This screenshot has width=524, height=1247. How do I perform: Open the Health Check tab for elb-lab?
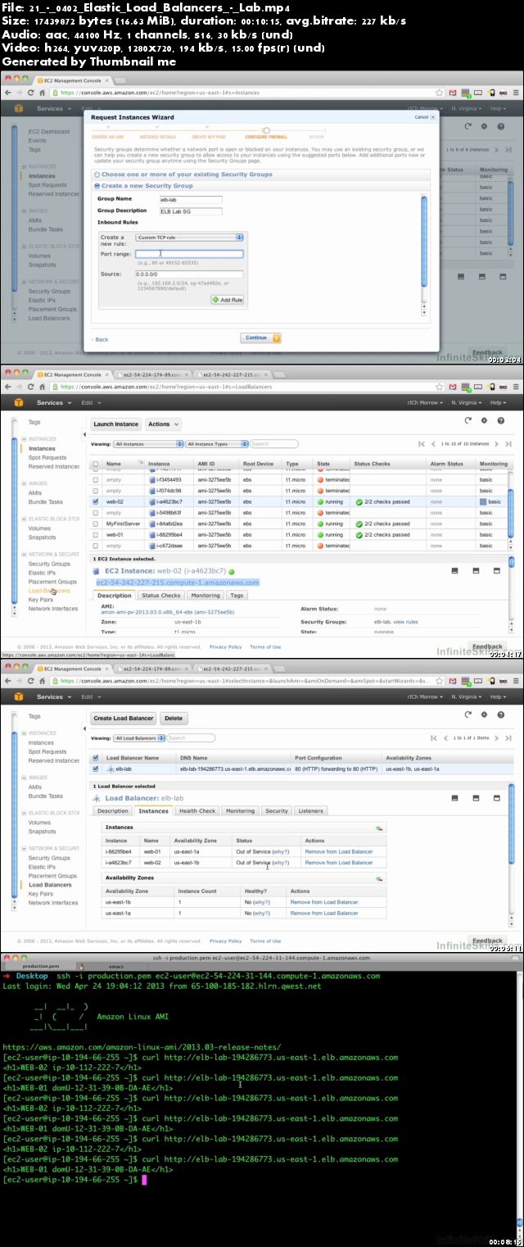197,810
